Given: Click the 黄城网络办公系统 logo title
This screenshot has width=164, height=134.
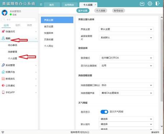Looking at the screenshot, I should tap(19, 4).
